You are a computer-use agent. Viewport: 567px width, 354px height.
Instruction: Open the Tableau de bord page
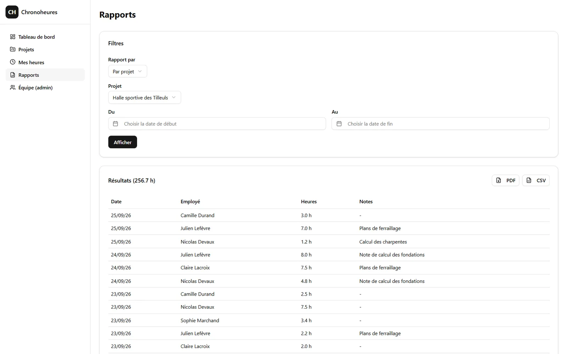(45, 37)
